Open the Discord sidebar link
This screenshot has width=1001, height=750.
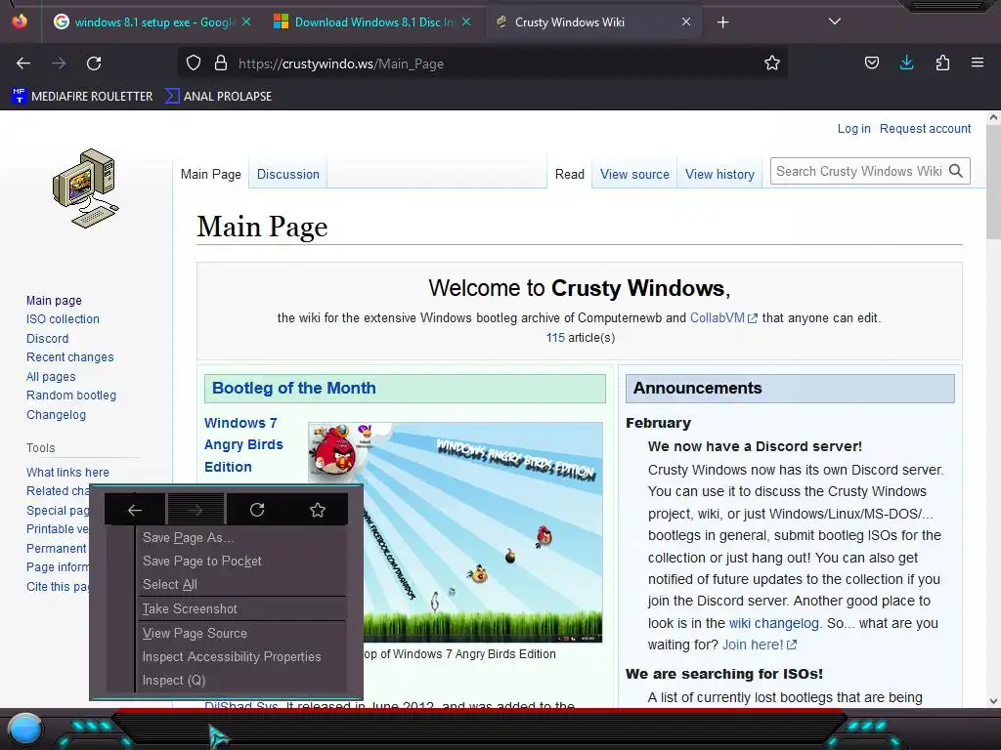pos(47,339)
